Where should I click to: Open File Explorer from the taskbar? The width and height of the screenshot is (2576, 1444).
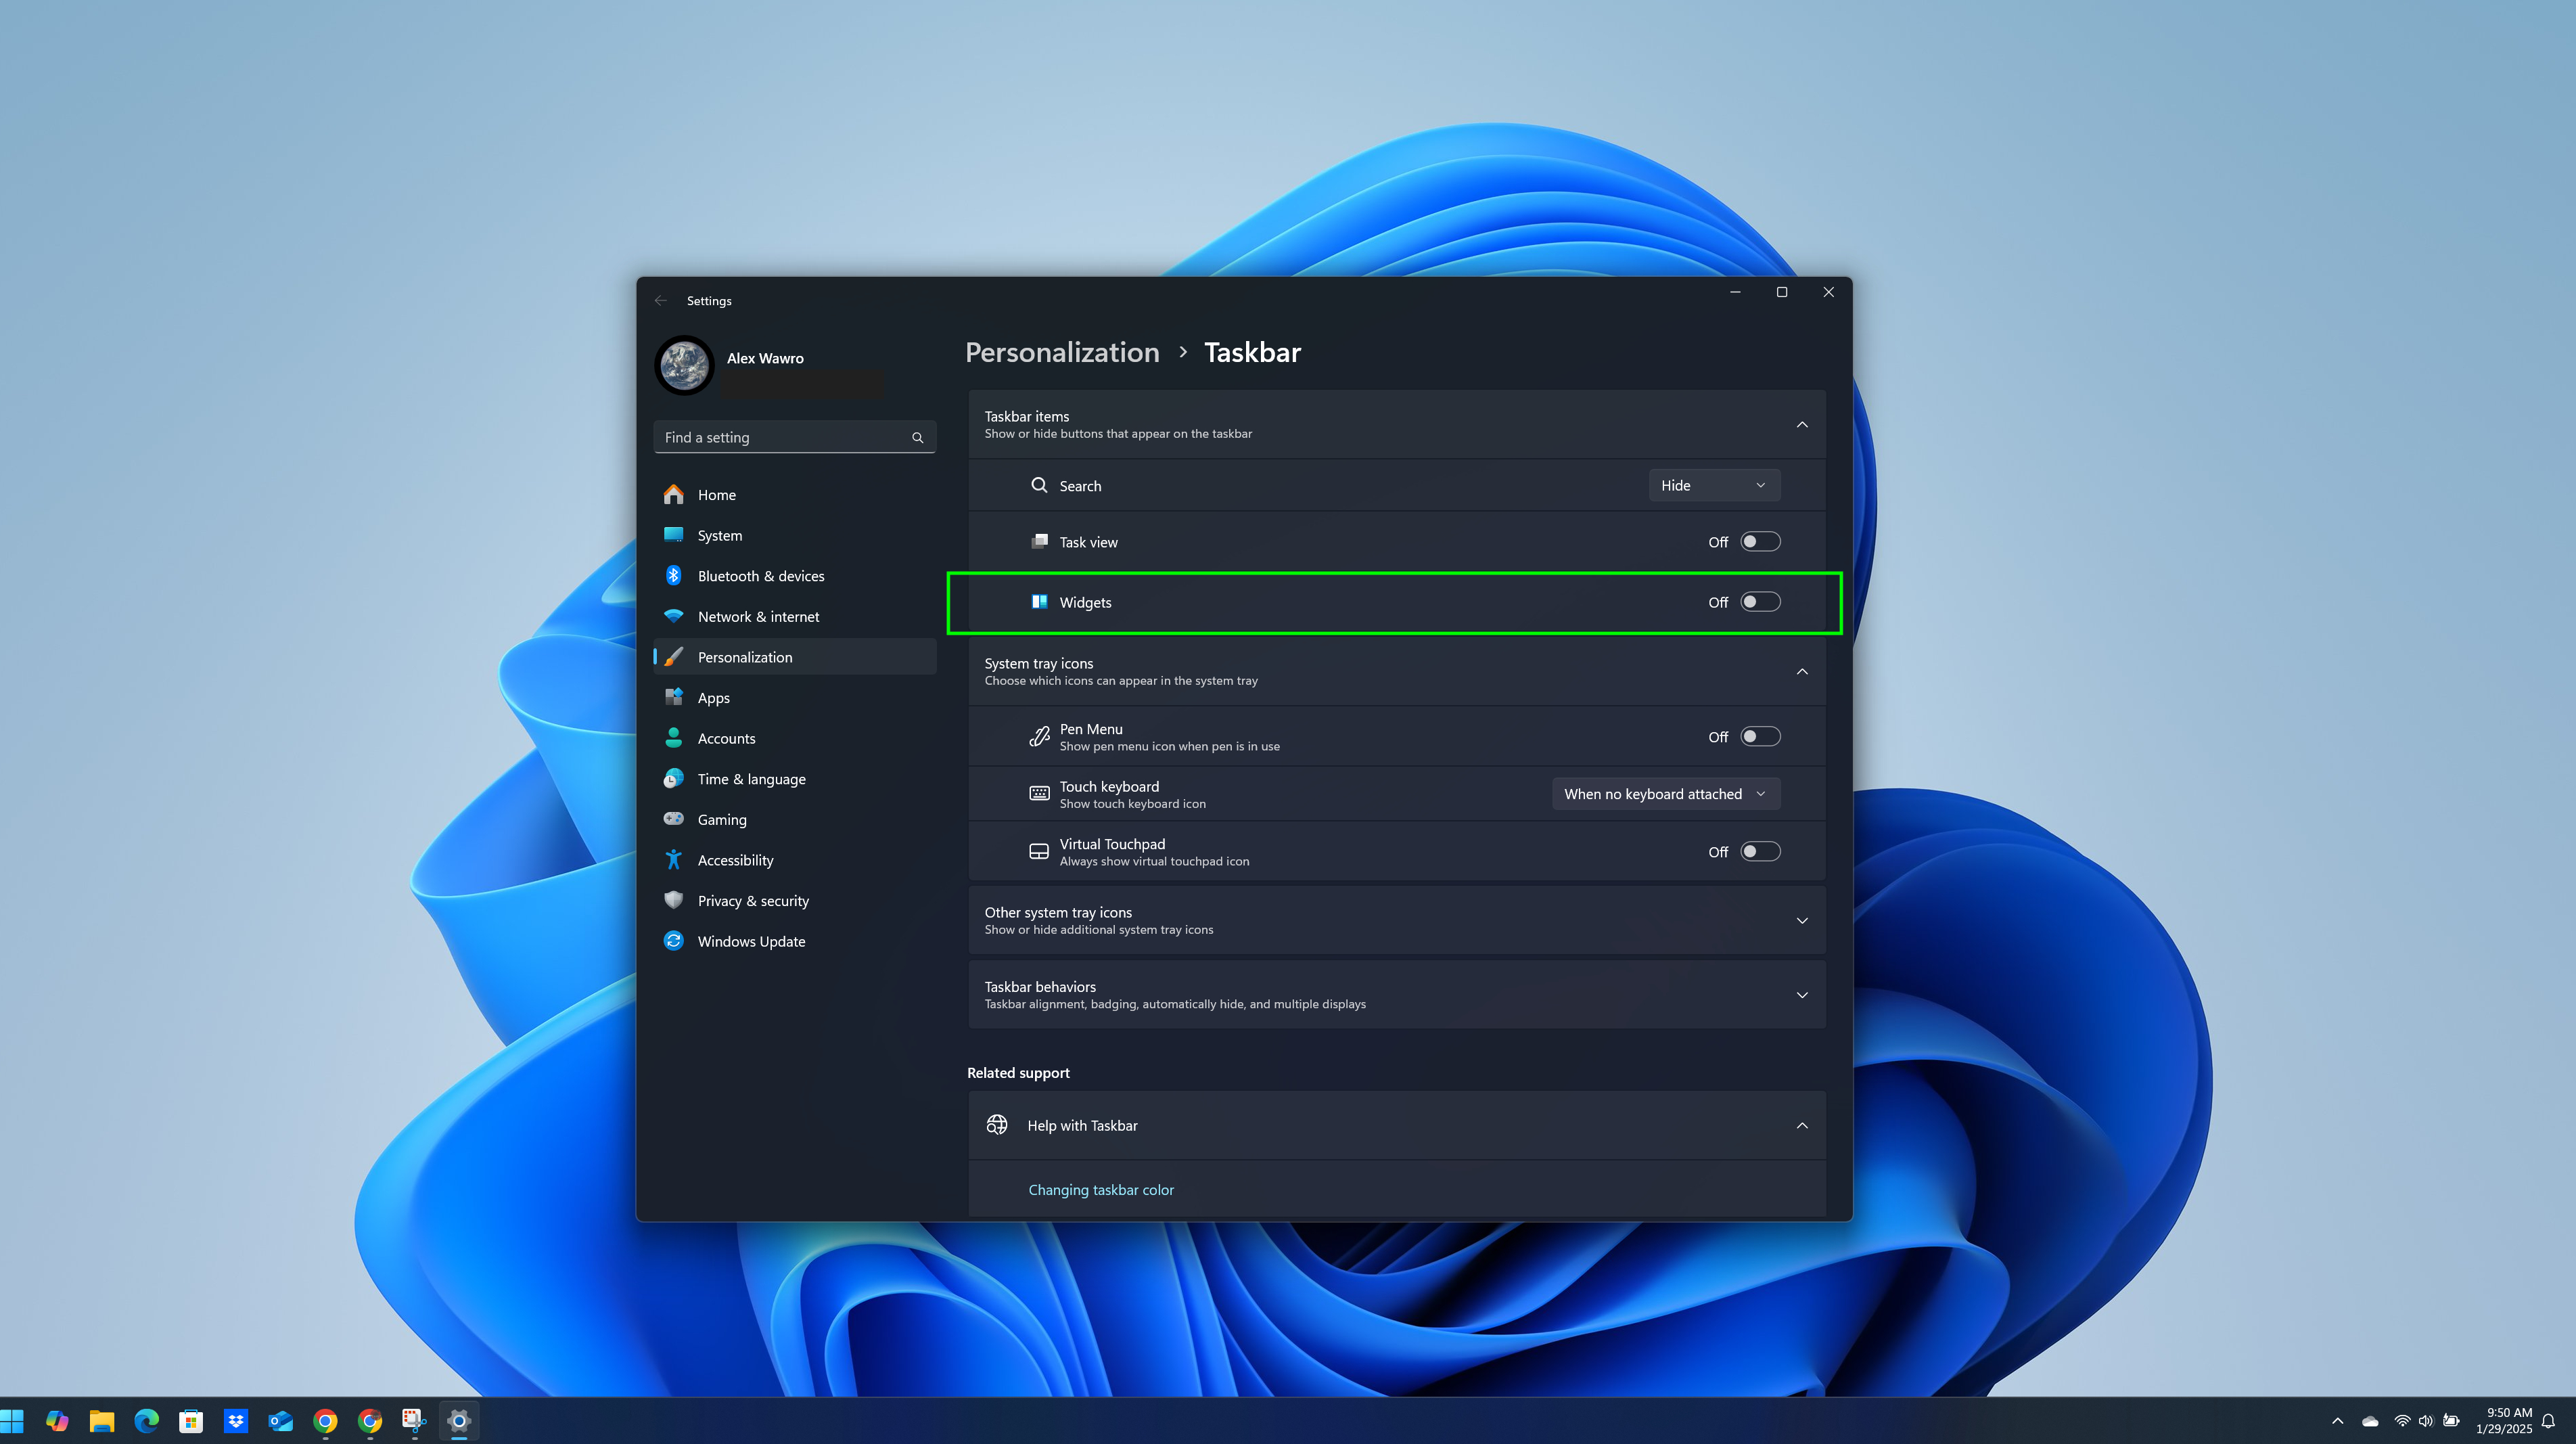click(102, 1421)
